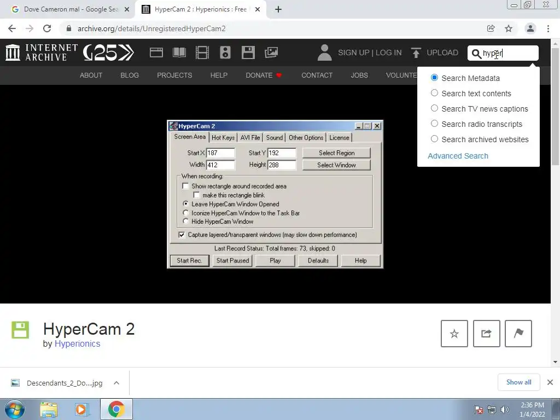Click Chrome icon in taskbar
560x420 pixels.
point(116,409)
